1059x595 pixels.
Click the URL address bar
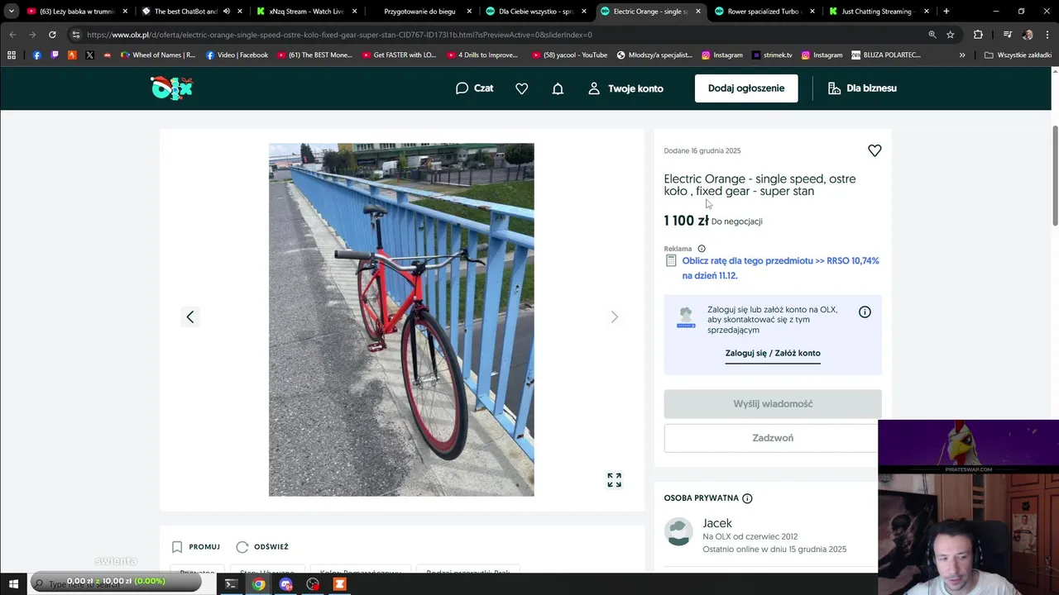[x=496, y=35]
